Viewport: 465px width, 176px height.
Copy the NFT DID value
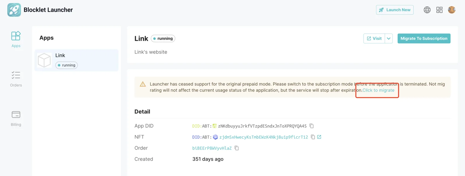(x=313, y=137)
